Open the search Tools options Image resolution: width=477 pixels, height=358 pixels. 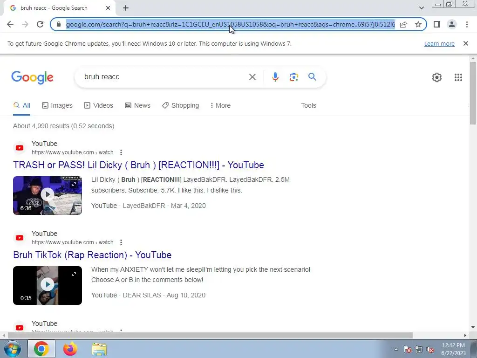[x=308, y=105]
